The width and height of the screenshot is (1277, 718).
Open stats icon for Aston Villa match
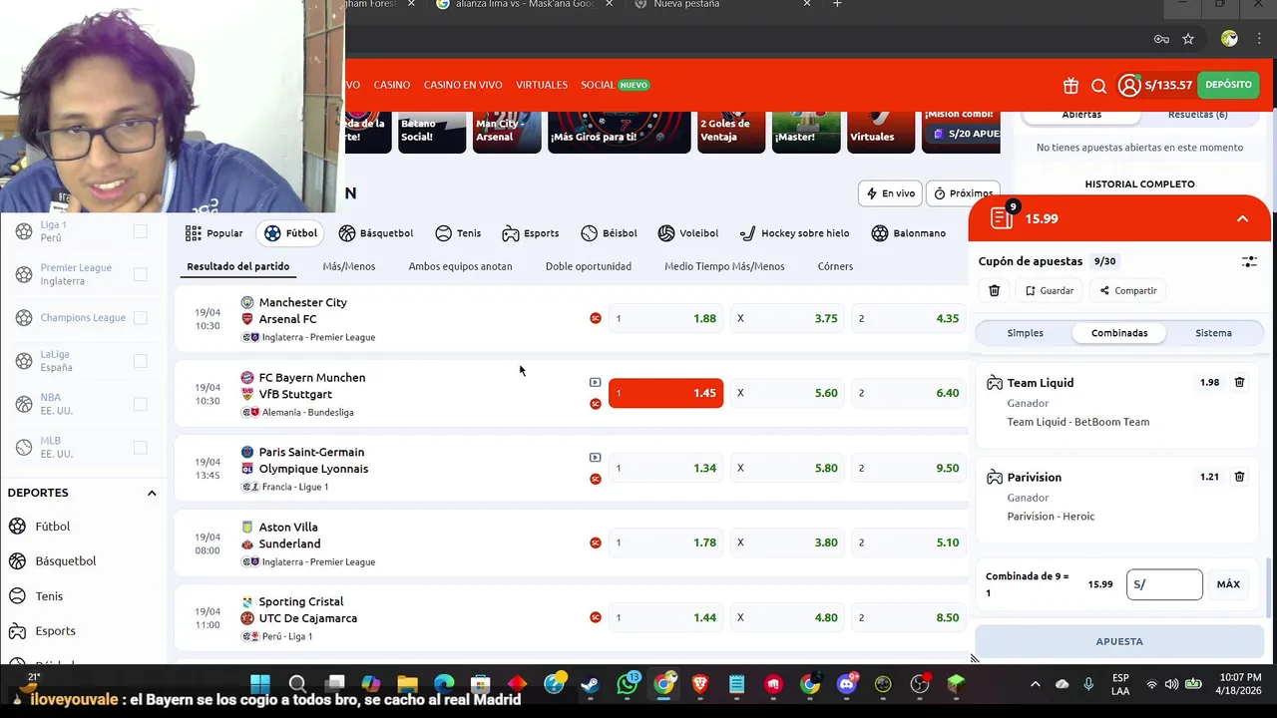tap(596, 542)
